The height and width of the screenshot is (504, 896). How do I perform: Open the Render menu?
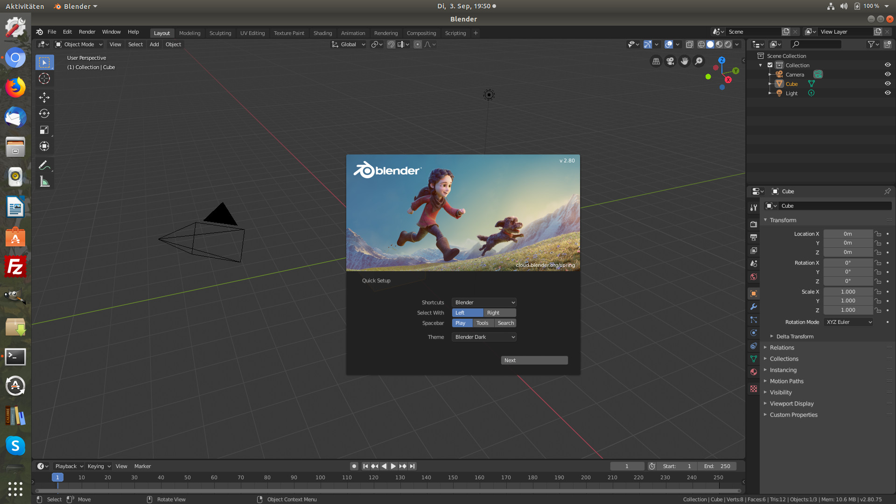(x=87, y=32)
